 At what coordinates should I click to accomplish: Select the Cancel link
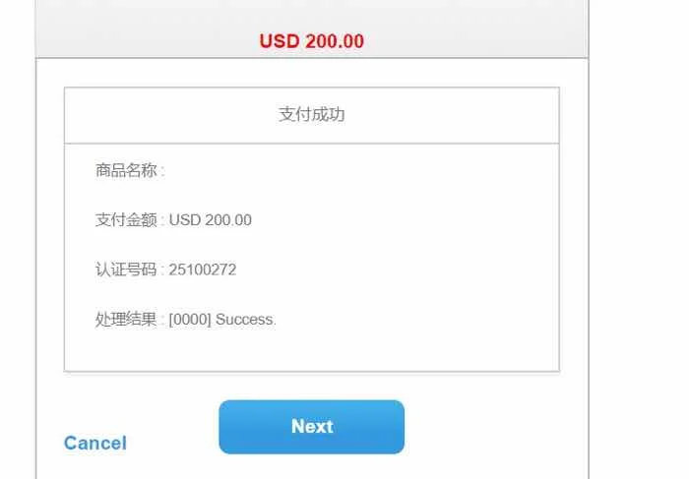click(x=95, y=443)
